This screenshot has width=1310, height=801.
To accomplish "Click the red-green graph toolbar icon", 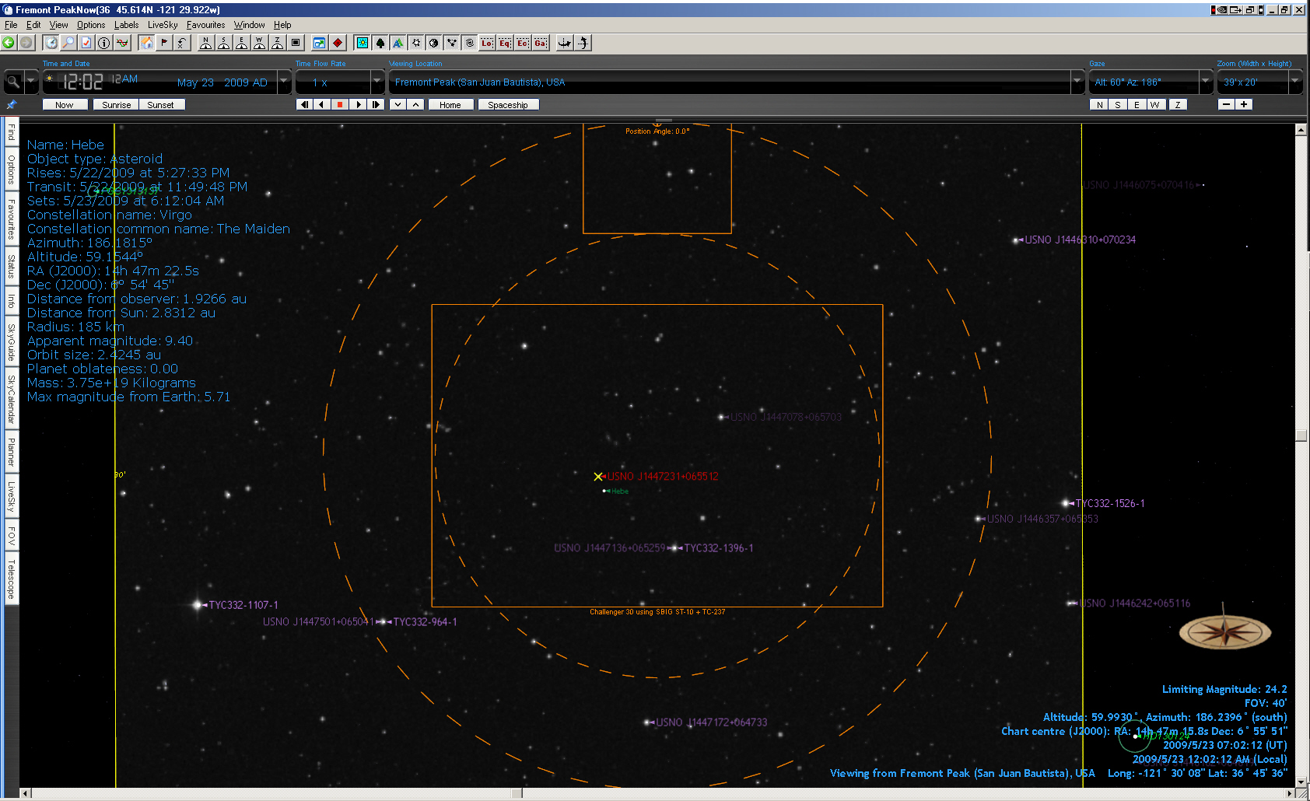I will tap(122, 43).
